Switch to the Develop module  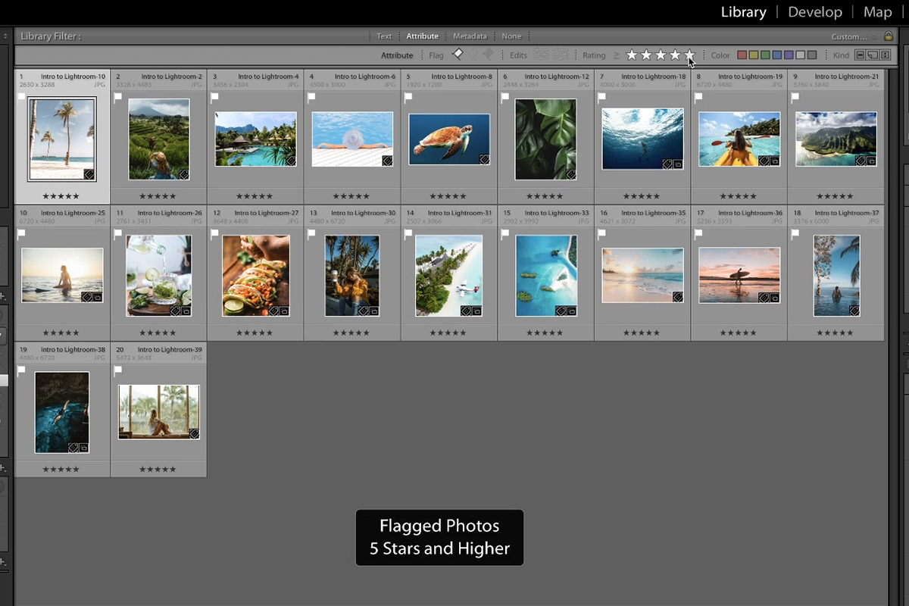(815, 12)
